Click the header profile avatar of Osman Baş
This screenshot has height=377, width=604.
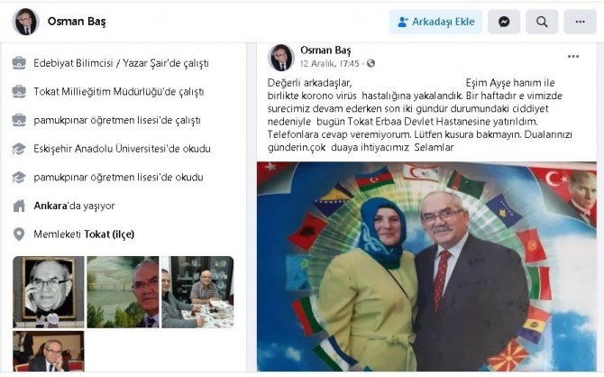[x=26, y=22]
